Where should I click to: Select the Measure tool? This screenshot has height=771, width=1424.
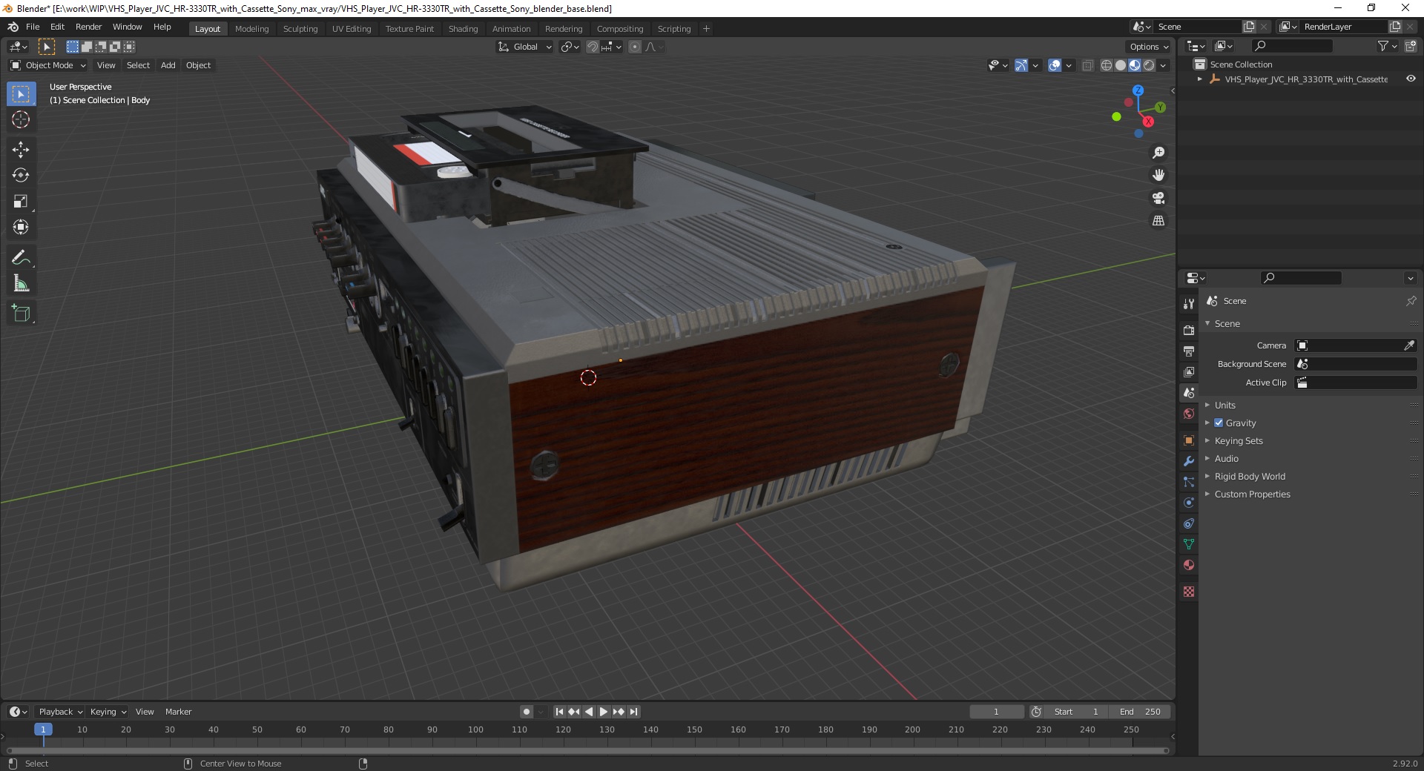[21, 284]
